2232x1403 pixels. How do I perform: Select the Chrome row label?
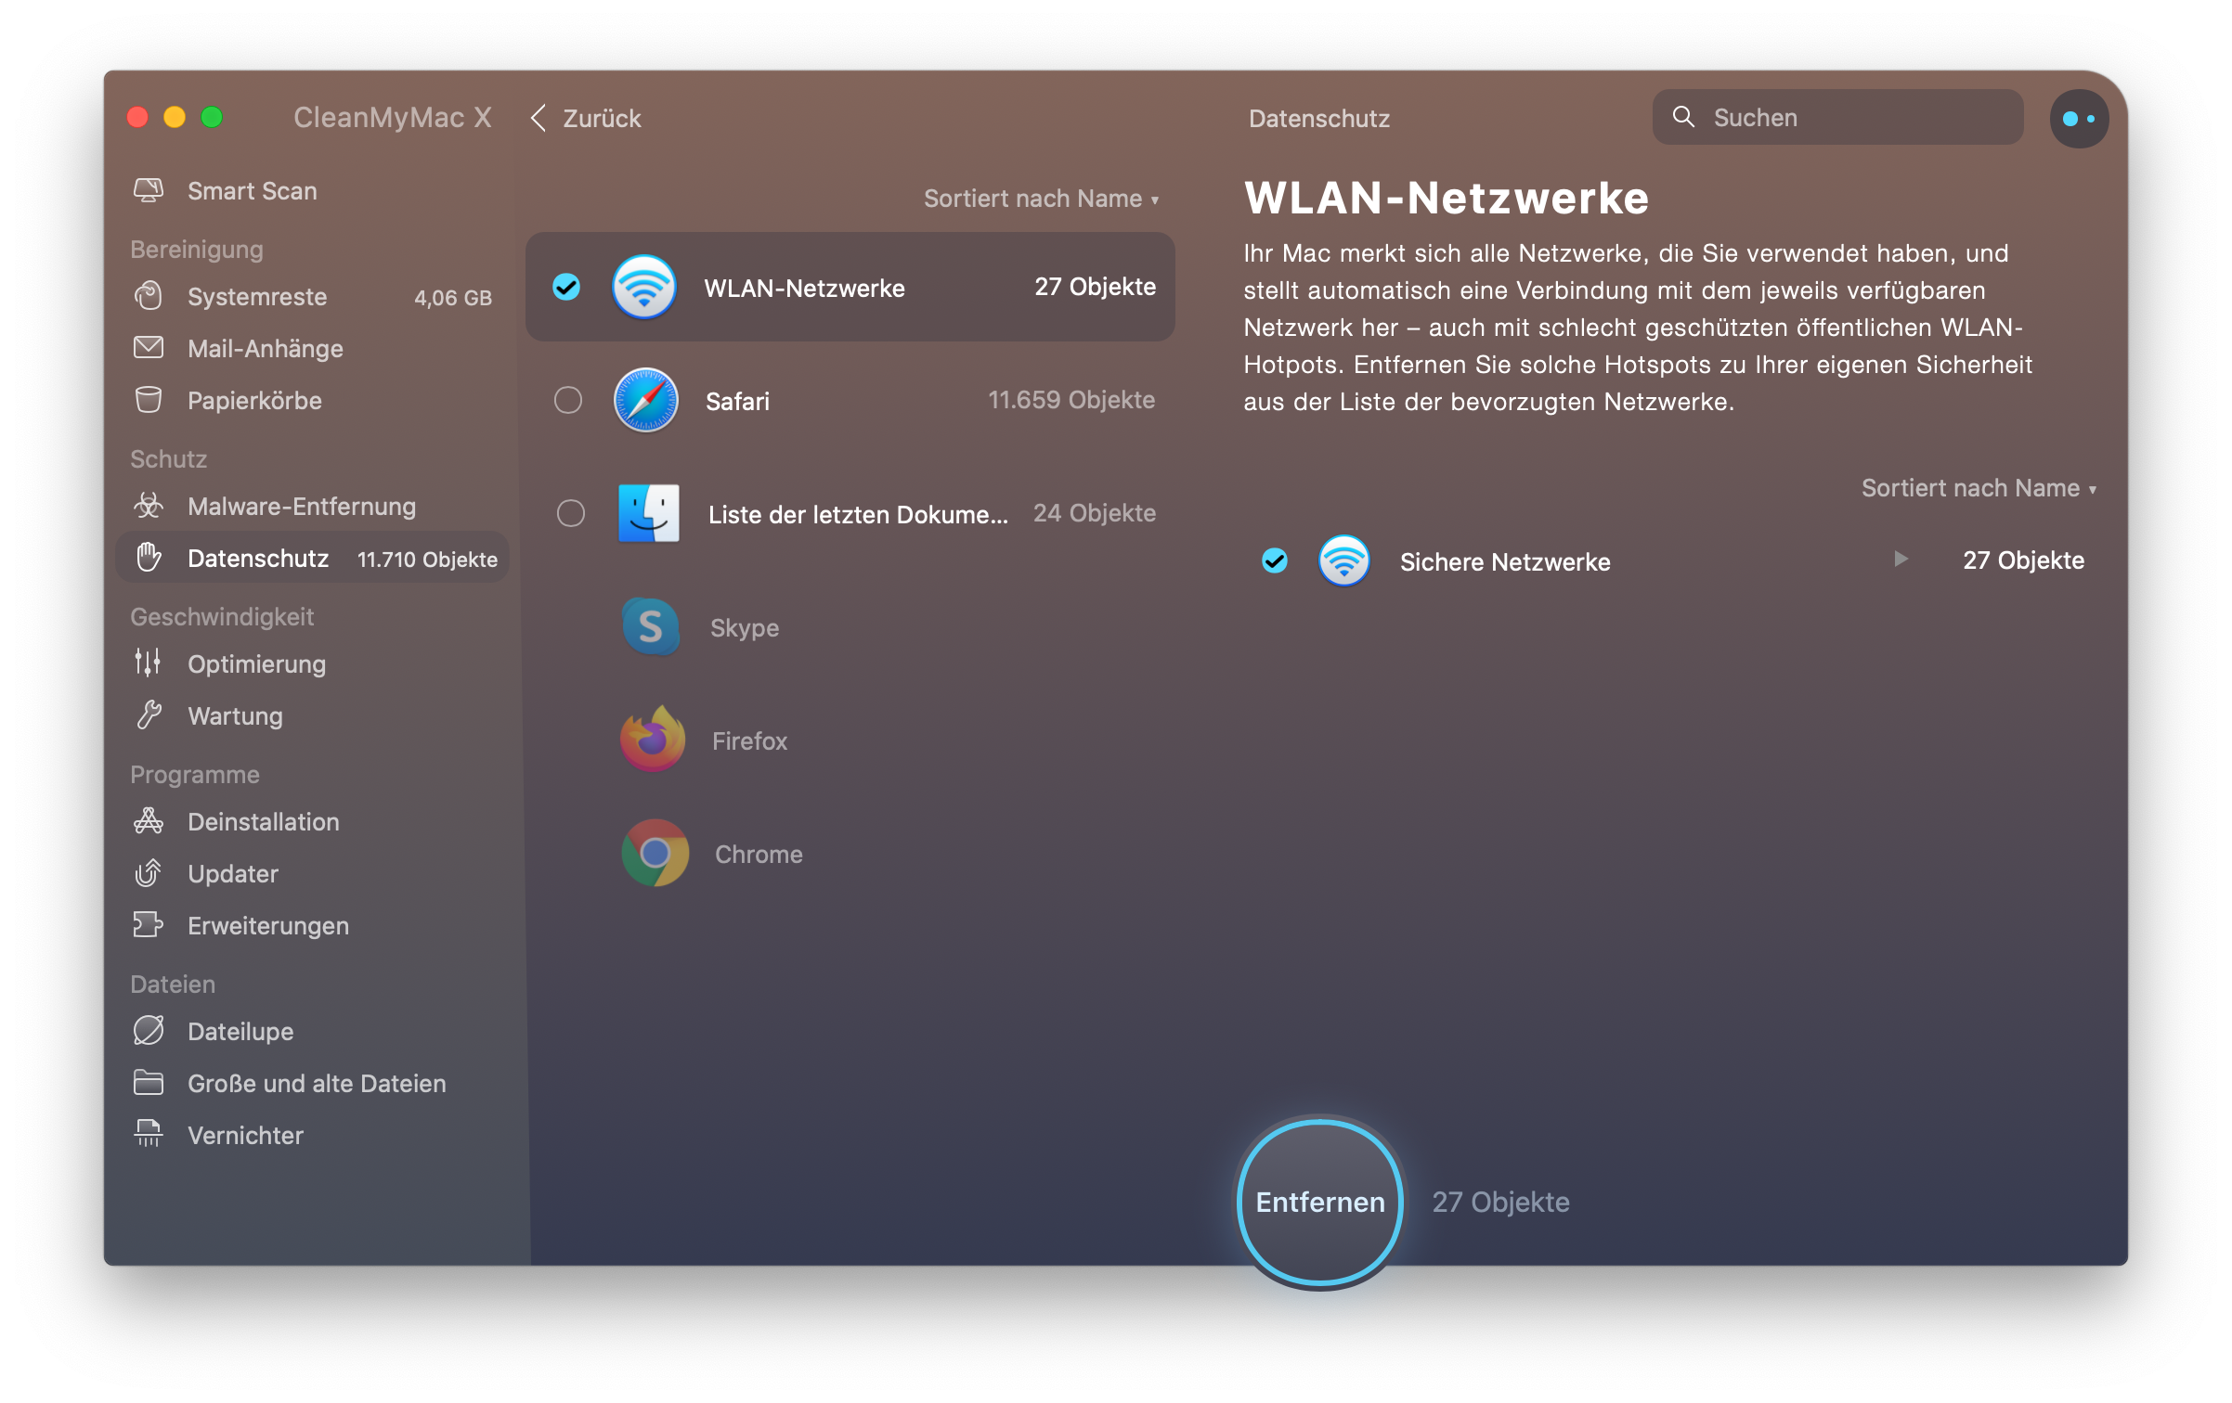coord(759,855)
